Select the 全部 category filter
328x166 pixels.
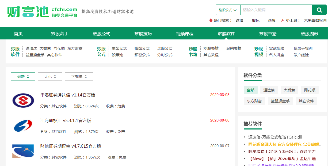[250, 90]
